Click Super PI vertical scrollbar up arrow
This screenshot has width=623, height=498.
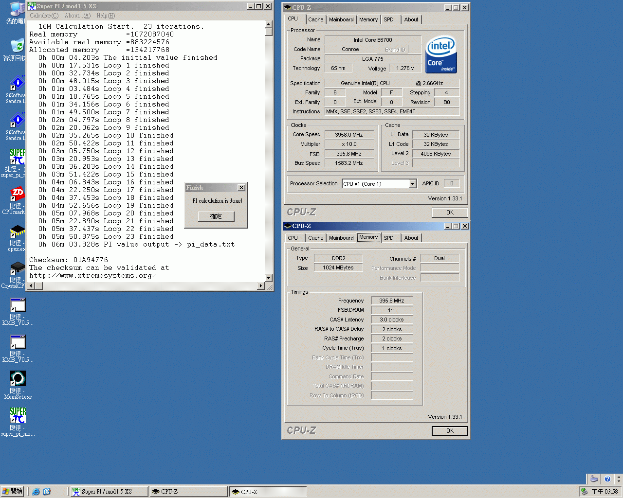pyautogui.click(x=268, y=24)
